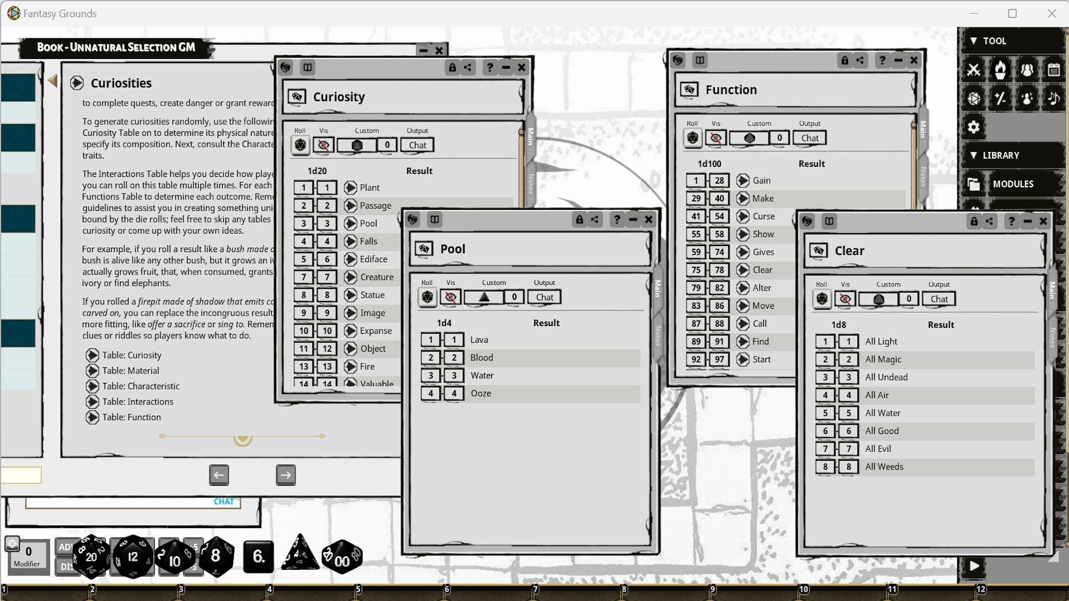Collapse the LIBRARY section chevron
Viewport: 1069px width, 601px height.
973,156
